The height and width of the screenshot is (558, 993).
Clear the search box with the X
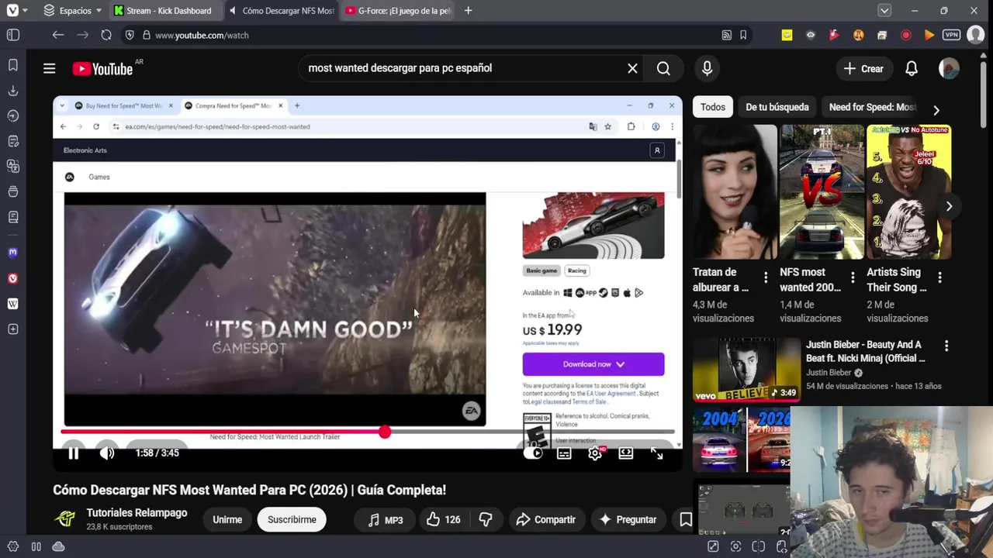click(x=632, y=68)
